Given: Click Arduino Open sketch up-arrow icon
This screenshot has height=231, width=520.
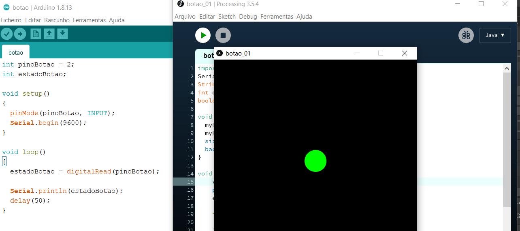Looking at the screenshot, I should pyautogui.click(x=49, y=34).
